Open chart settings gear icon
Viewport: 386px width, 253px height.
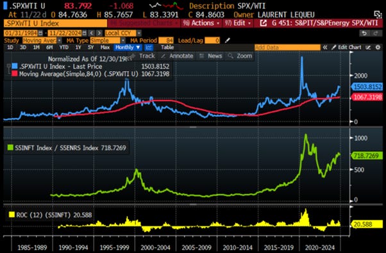click(x=378, y=47)
